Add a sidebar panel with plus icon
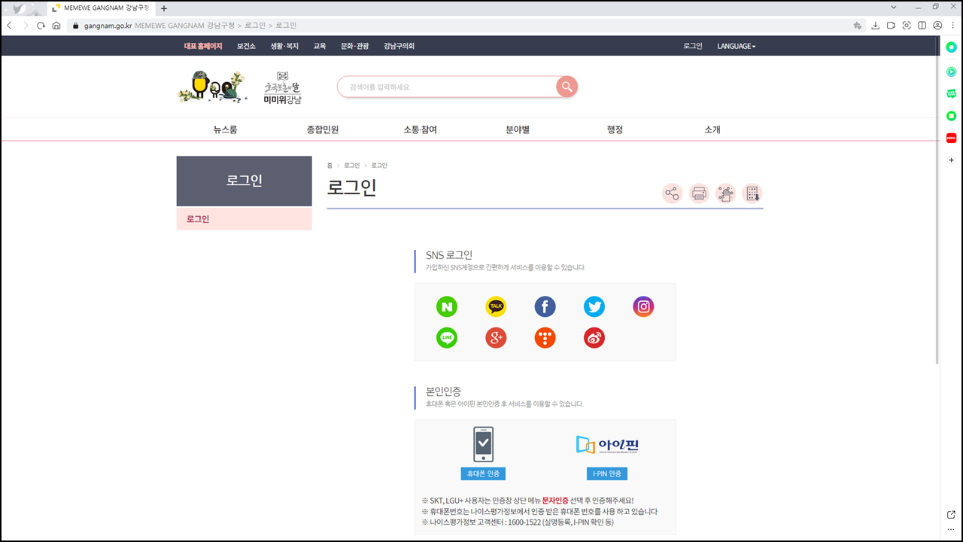 point(951,160)
